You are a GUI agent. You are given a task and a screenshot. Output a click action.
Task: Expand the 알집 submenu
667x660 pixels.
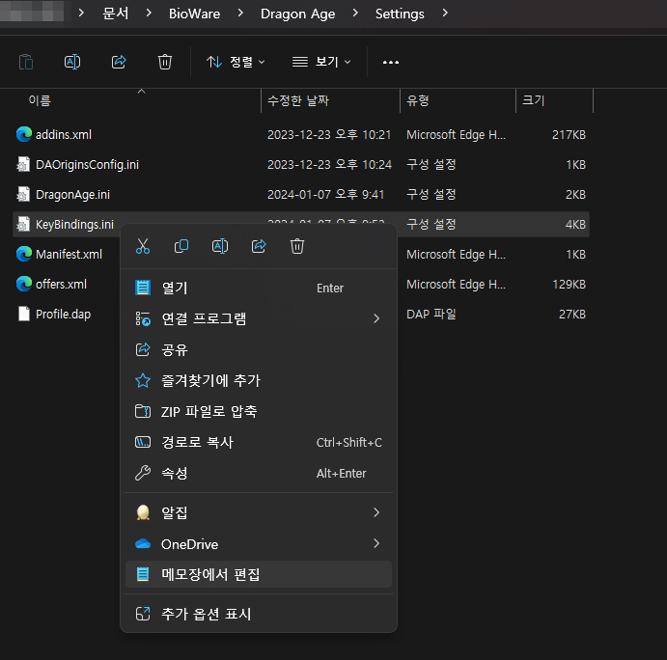259,512
